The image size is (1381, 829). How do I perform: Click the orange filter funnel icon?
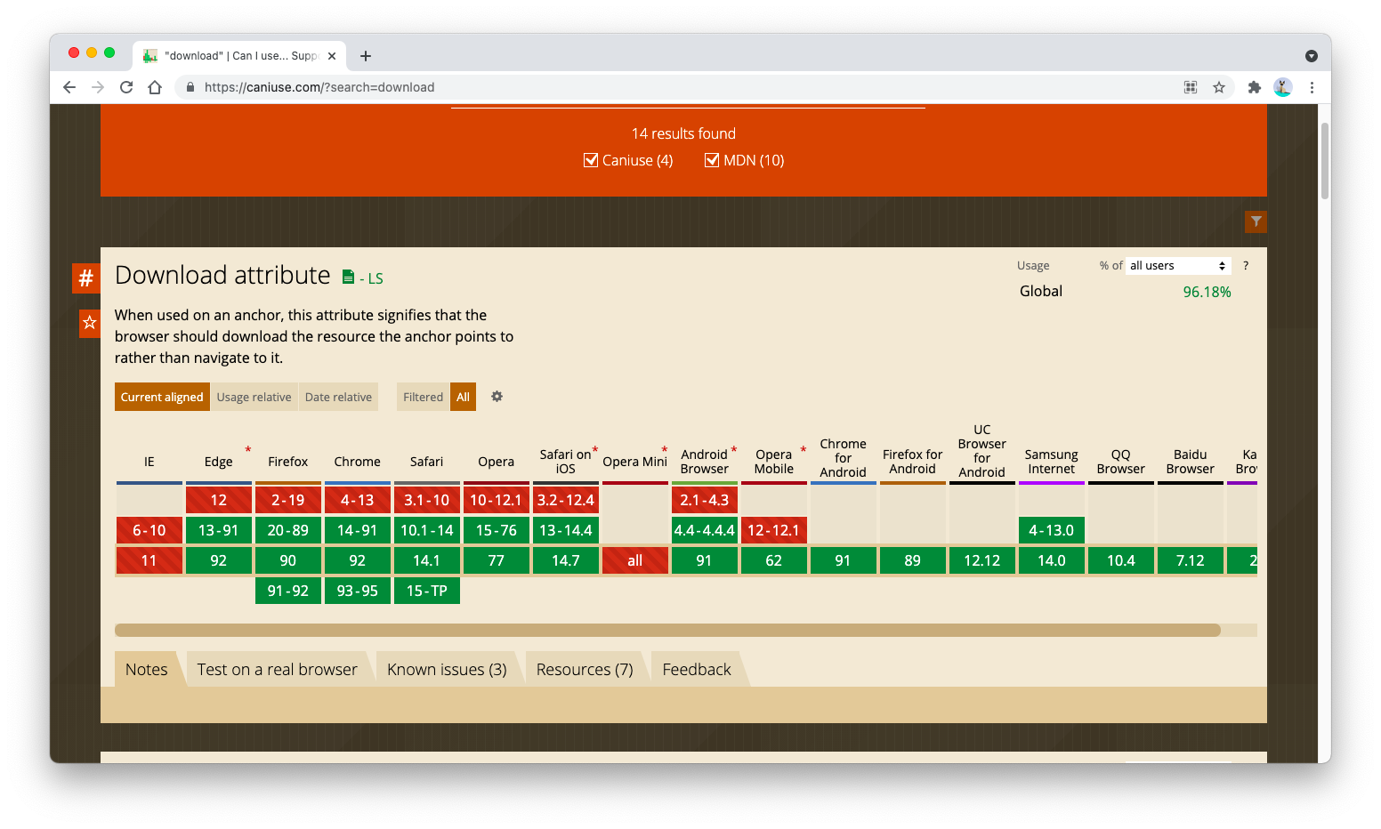1256,221
